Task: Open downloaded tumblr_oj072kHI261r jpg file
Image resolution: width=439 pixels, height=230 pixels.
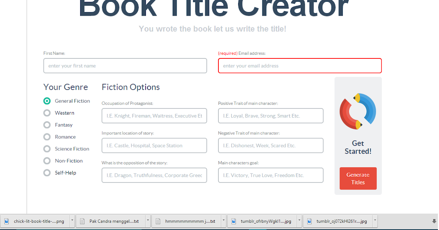Action: tap(338, 221)
